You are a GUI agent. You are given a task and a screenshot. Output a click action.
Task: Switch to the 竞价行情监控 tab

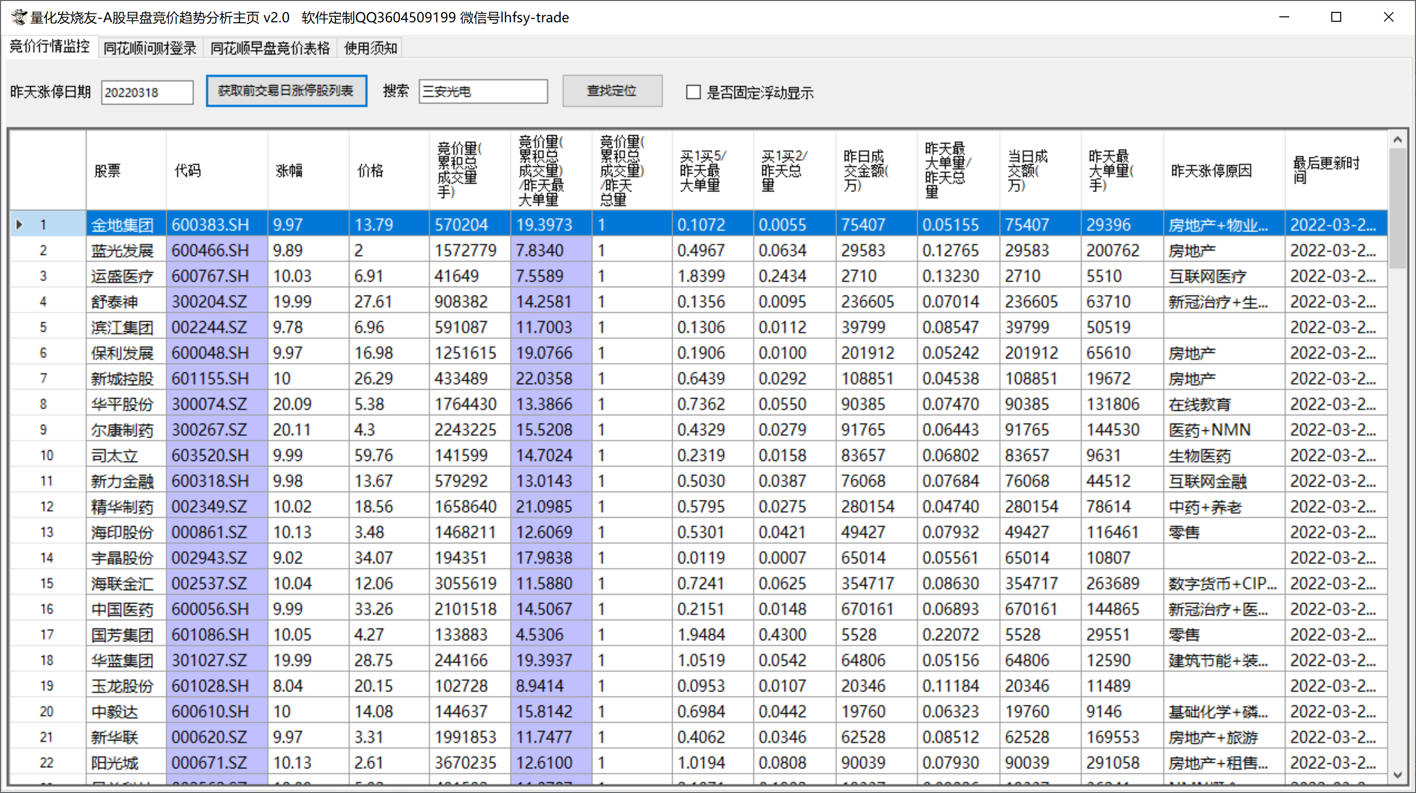(50, 47)
